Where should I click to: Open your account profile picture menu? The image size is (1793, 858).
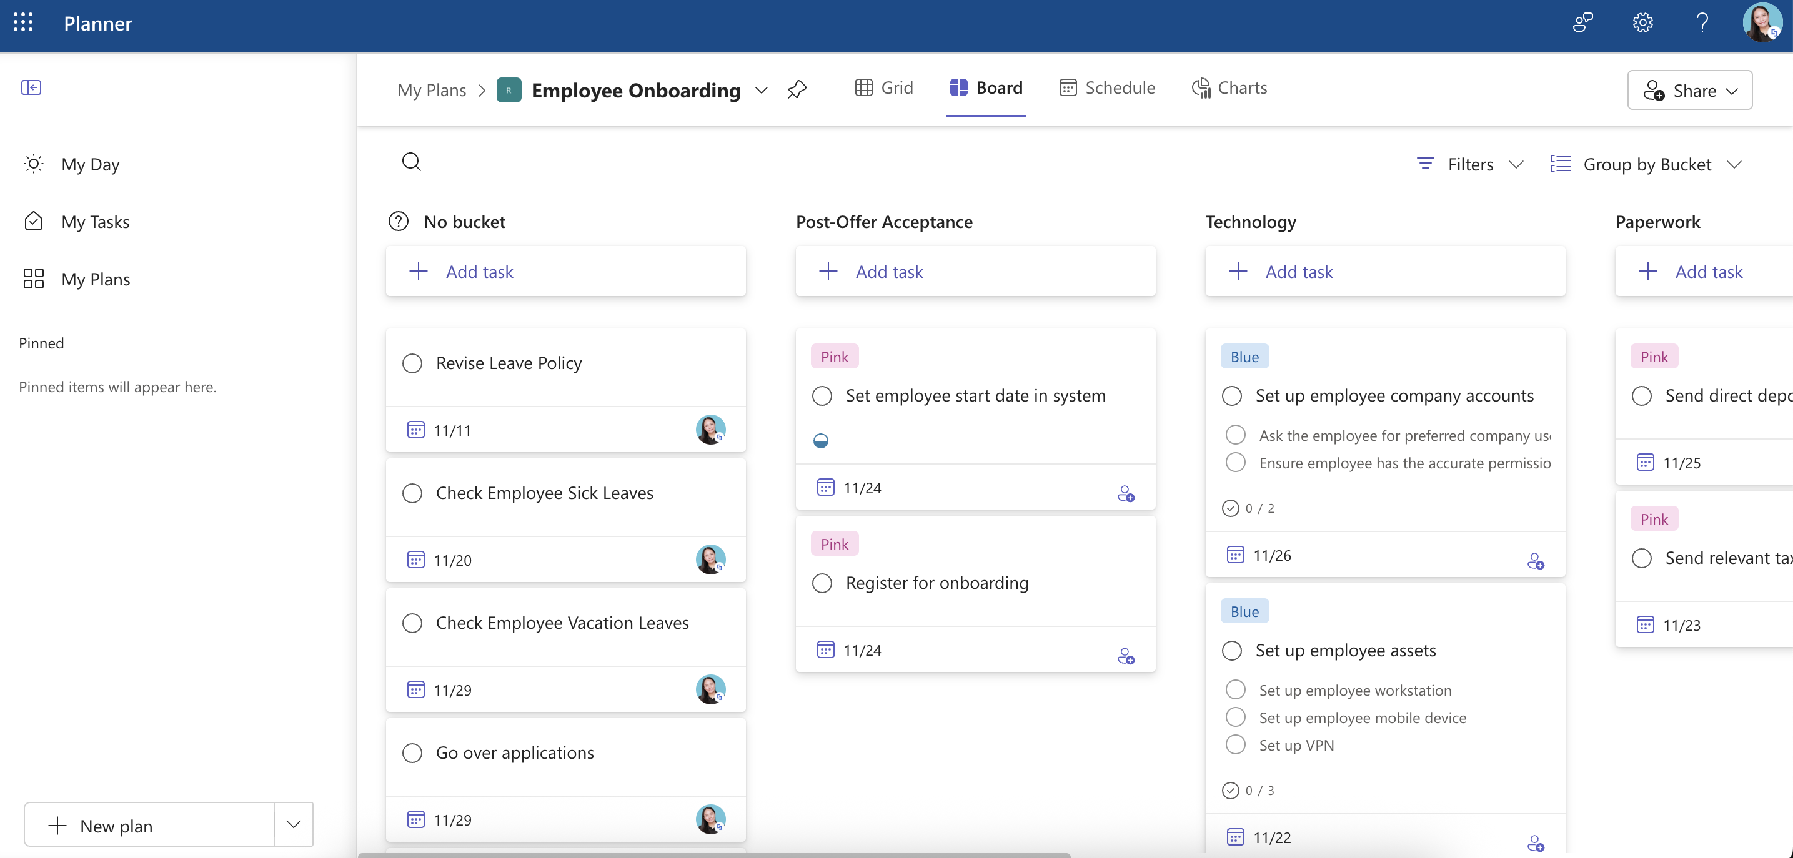point(1763,23)
